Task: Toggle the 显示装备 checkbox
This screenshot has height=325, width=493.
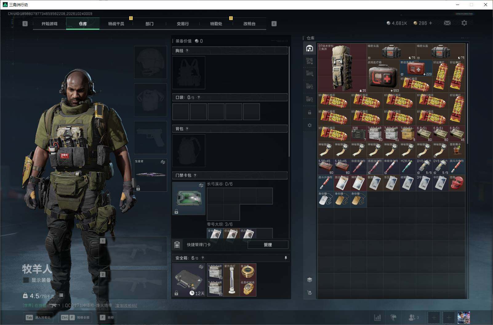Action: tap(26, 280)
